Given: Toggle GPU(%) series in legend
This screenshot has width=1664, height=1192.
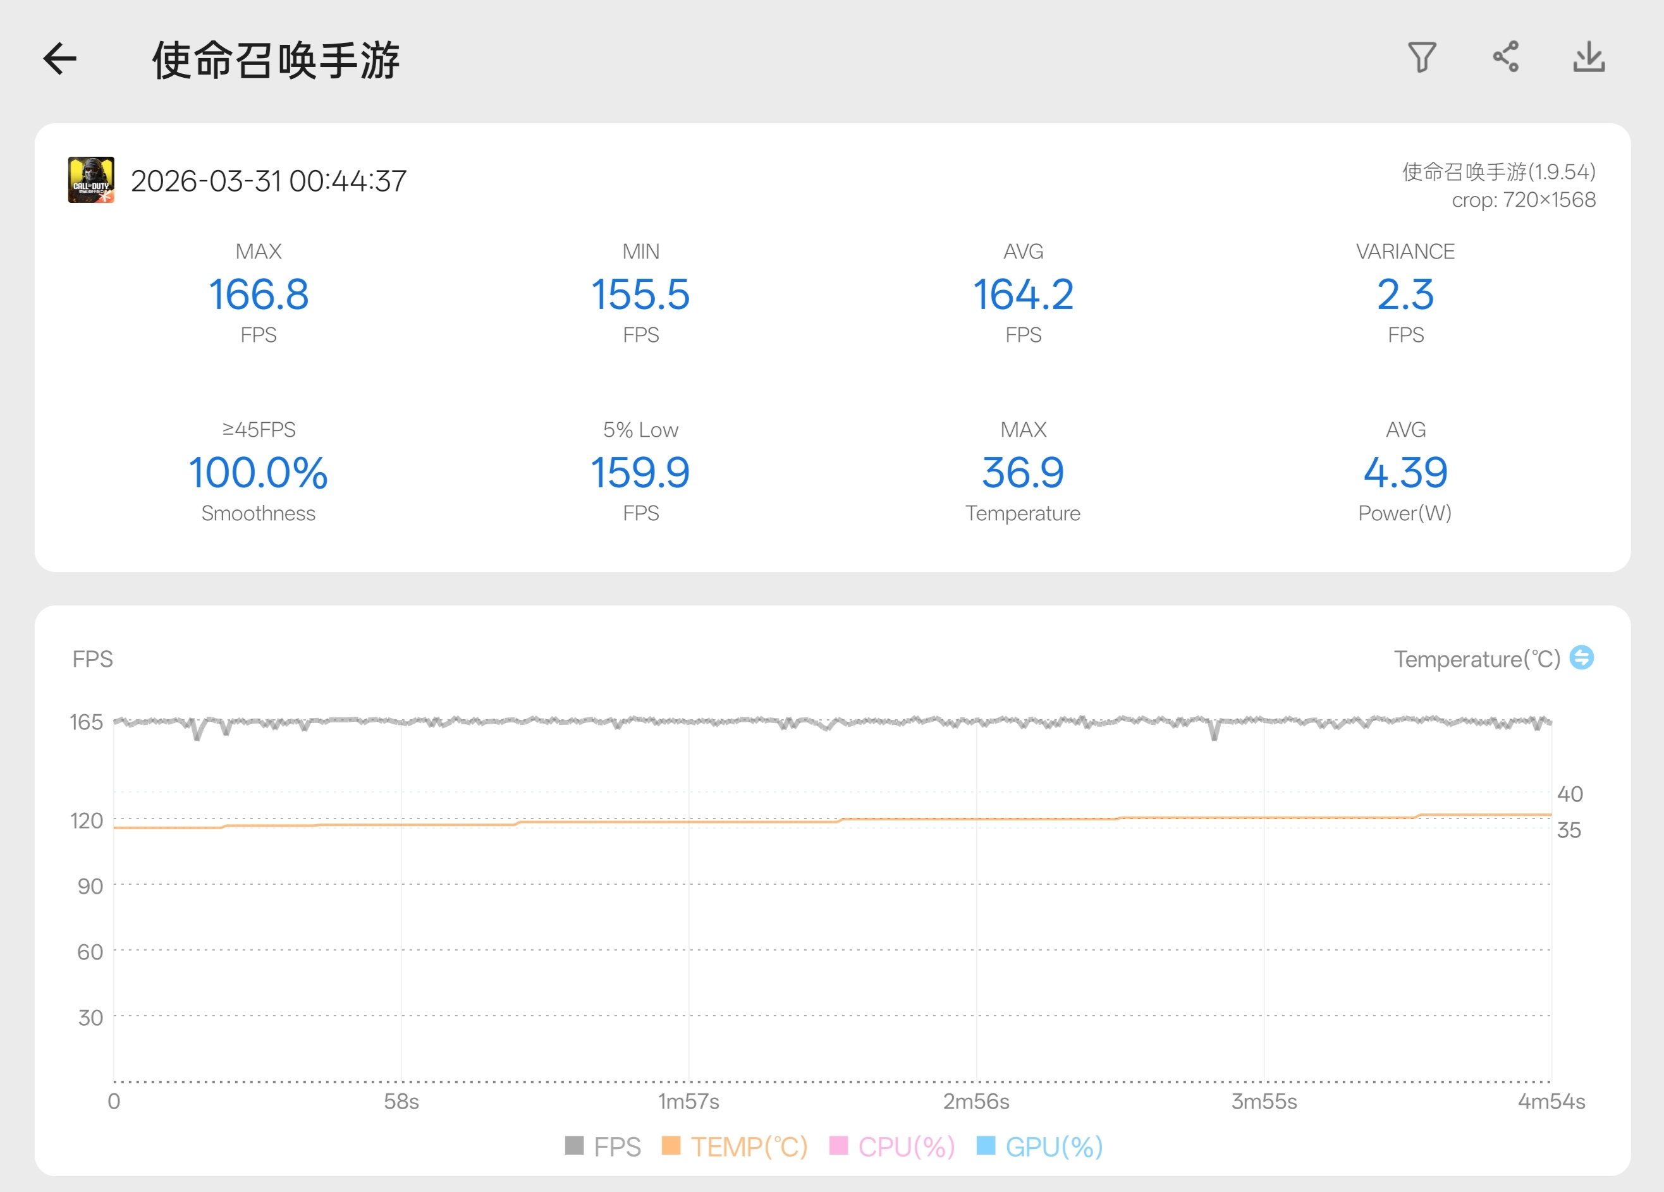Looking at the screenshot, I should (x=1053, y=1146).
